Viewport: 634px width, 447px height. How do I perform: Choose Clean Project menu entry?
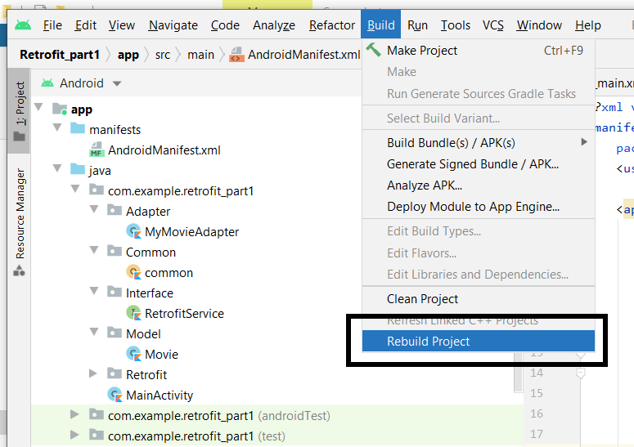pos(422,299)
